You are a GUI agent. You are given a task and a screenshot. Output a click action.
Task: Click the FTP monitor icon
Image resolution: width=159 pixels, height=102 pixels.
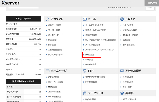85,71
